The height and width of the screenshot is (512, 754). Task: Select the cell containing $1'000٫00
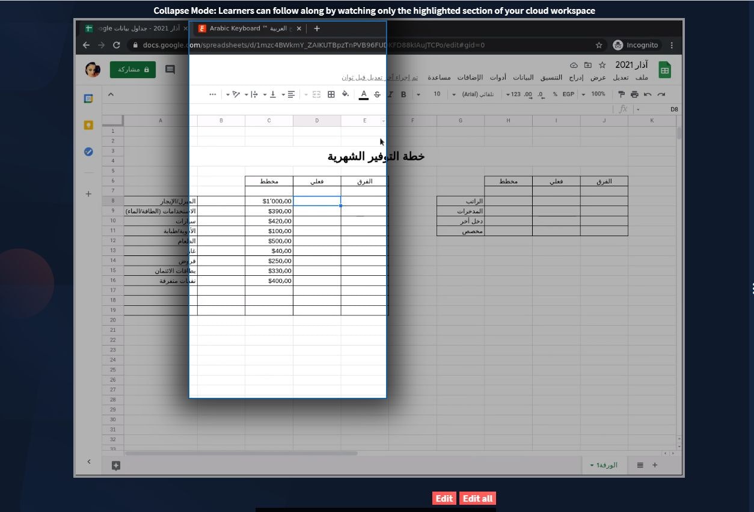[x=269, y=201]
